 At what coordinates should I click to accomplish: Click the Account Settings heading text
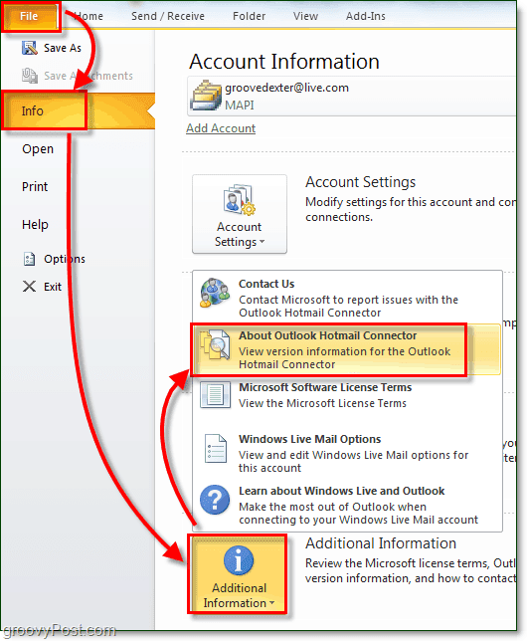pos(360,182)
